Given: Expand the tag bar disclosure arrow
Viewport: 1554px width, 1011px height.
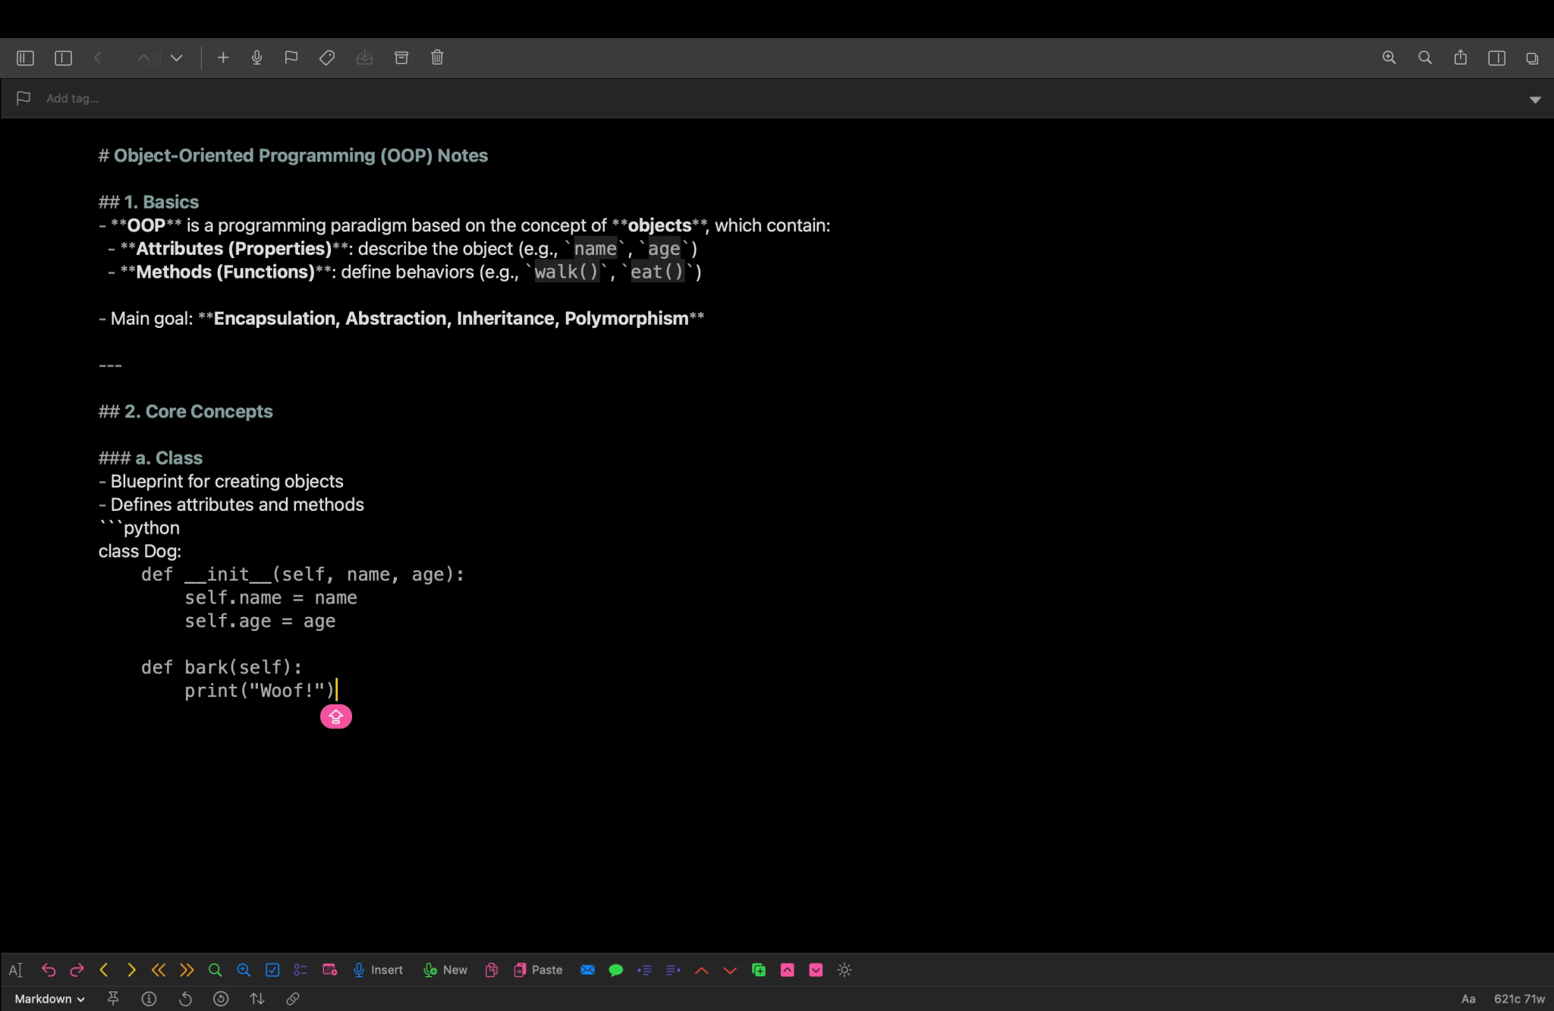Looking at the screenshot, I should 1534,99.
